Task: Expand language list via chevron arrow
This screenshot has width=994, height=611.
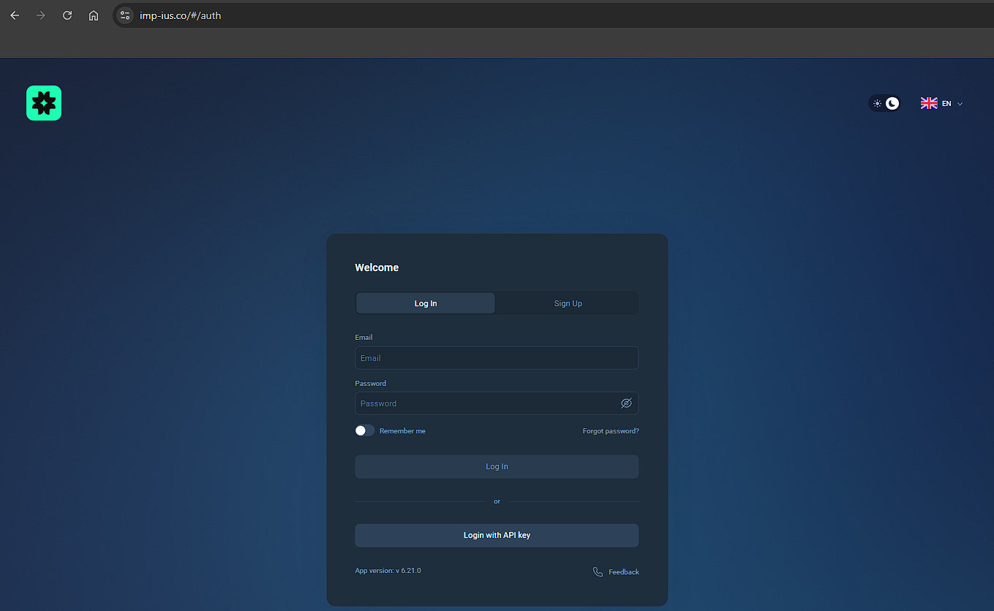Action: [960, 104]
